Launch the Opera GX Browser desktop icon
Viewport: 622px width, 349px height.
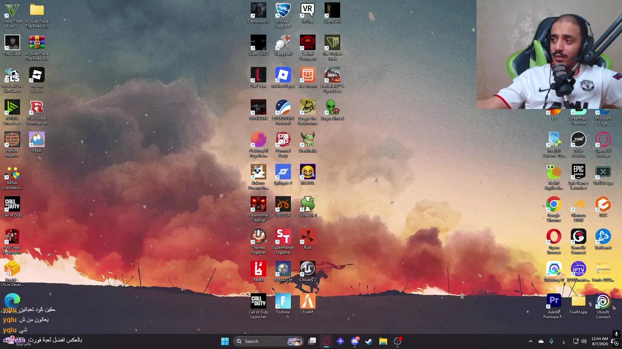[603, 145]
